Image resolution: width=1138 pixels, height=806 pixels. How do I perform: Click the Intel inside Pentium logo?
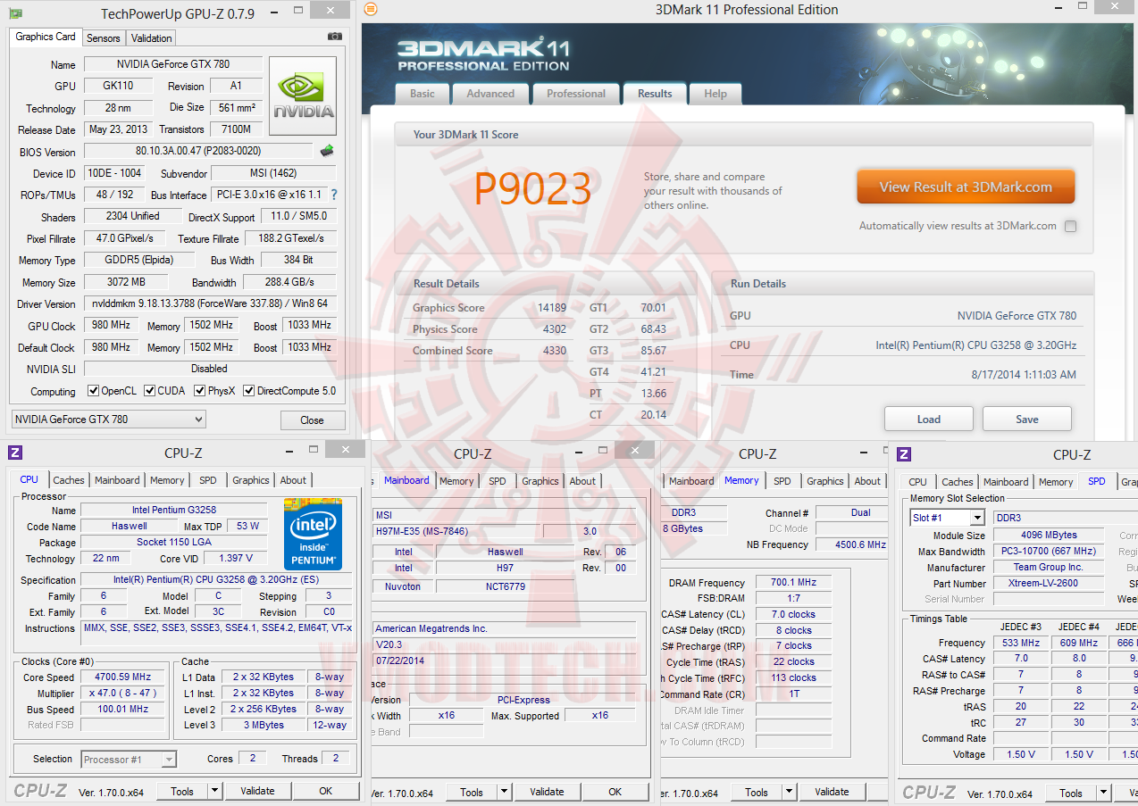tap(313, 534)
